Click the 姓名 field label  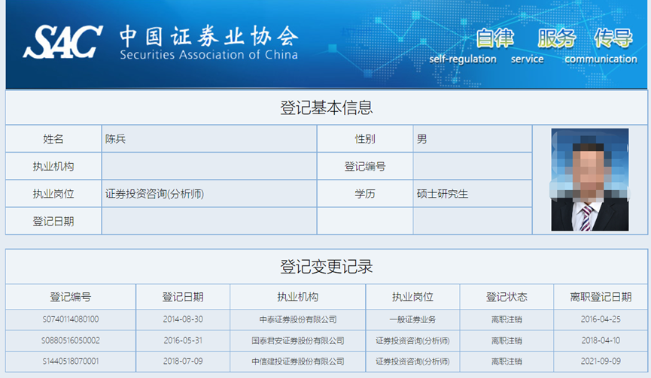[x=53, y=139]
